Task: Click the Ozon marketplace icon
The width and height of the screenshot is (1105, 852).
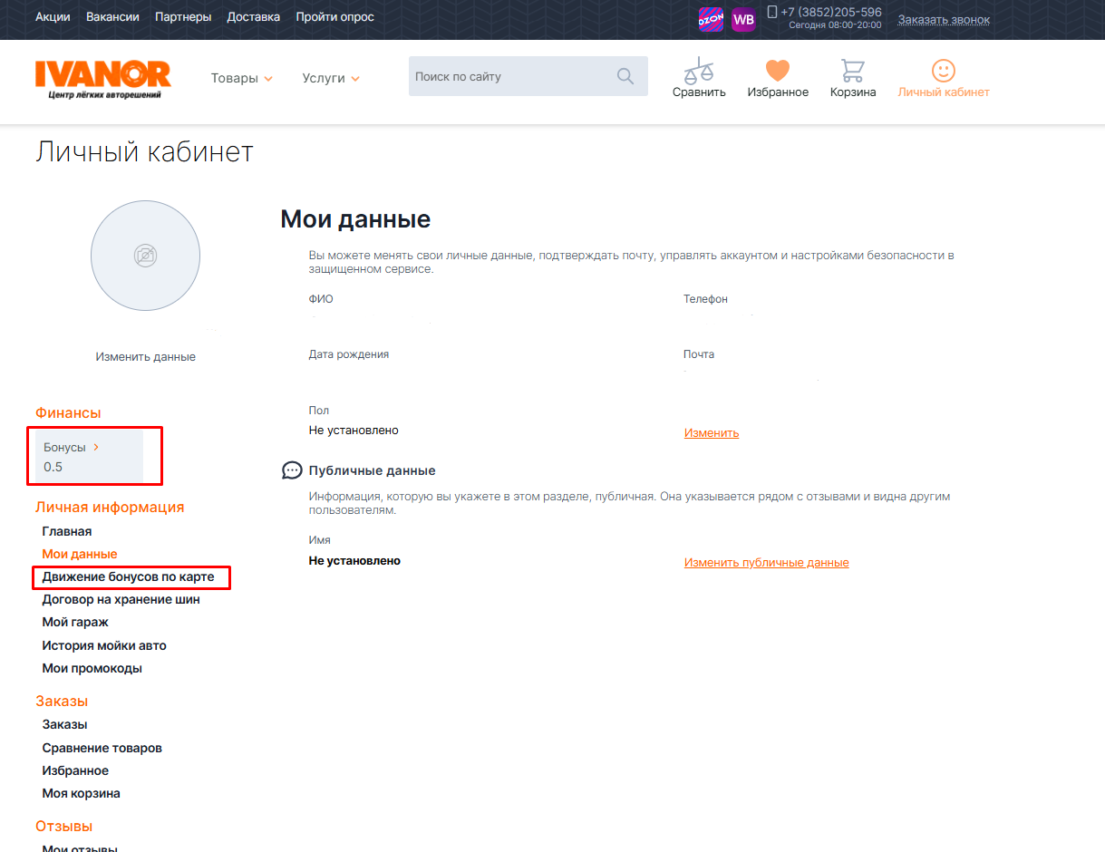Action: [711, 19]
